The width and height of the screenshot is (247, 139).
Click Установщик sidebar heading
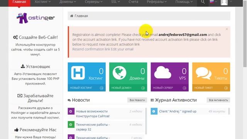[x=38, y=66]
